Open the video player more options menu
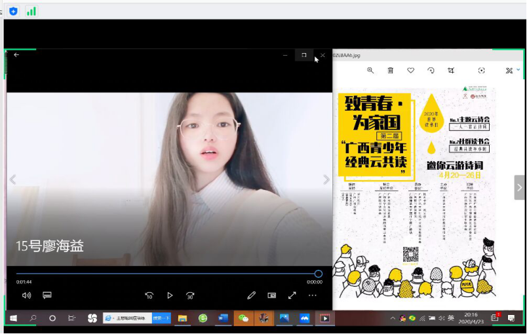This screenshot has width=527, height=334. click(x=313, y=295)
